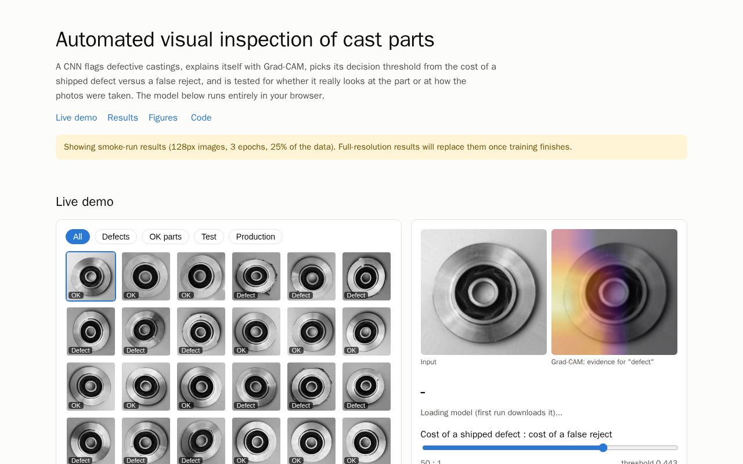Open the Live demo navigation link
Viewport: 743px width, 464px height.
tap(76, 118)
